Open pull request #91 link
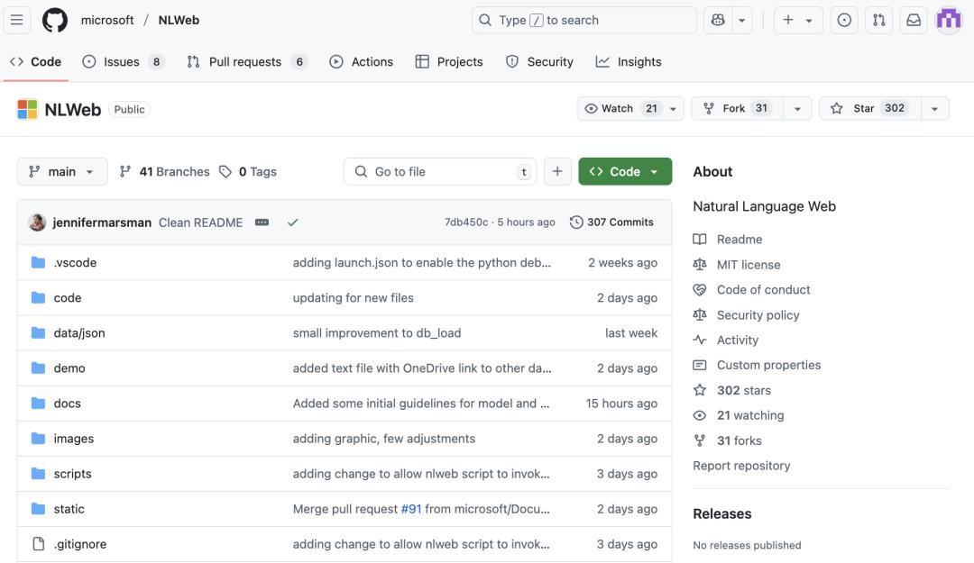 pos(411,509)
